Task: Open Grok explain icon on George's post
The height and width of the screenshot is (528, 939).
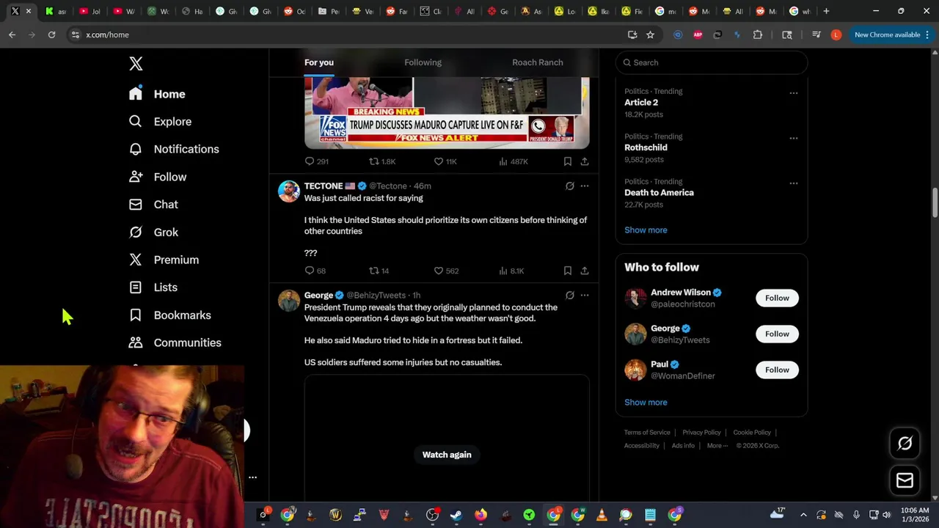Action: 569,296
